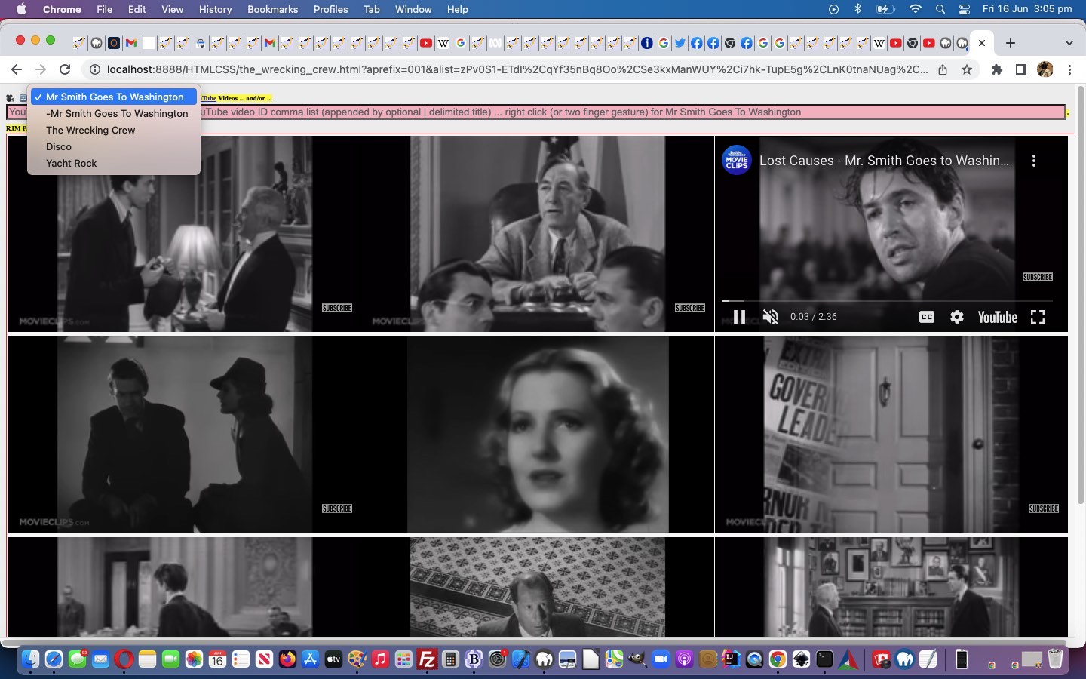This screenshot has height=679, width=1086.
Task: Open a new tab with plus button
Action: click(1011, 43)
